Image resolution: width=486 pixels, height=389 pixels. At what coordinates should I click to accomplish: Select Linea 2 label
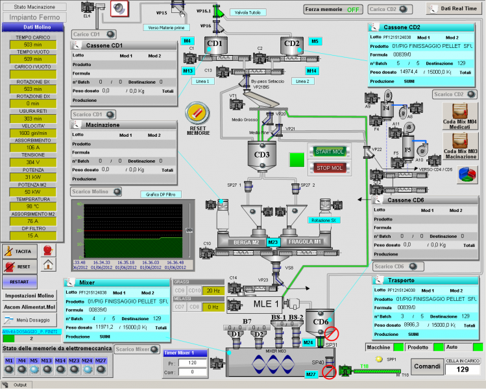(303, 81)
